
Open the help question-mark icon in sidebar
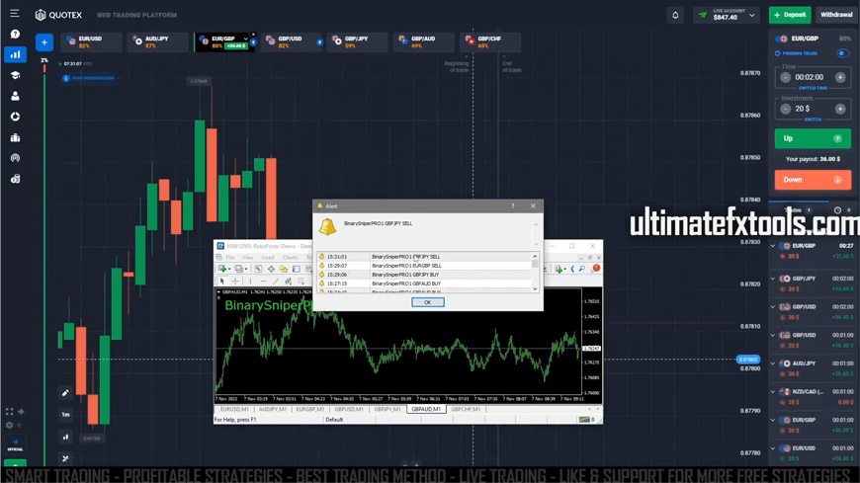coord(15,34)
